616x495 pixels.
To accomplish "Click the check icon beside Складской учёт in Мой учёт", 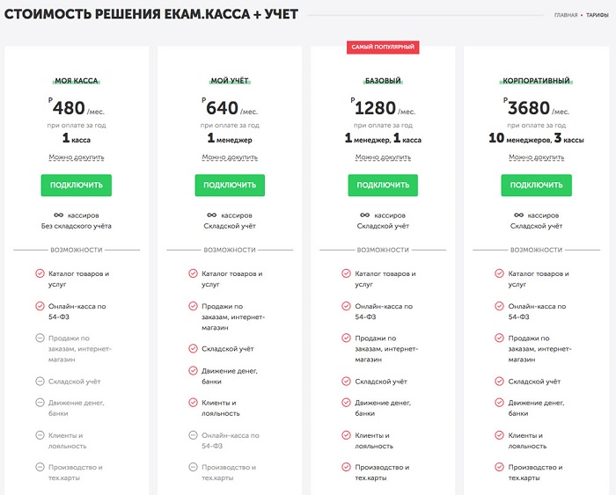I will (x=193, y=348).
